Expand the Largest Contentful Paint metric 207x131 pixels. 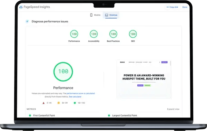click(x=125, y=115)
